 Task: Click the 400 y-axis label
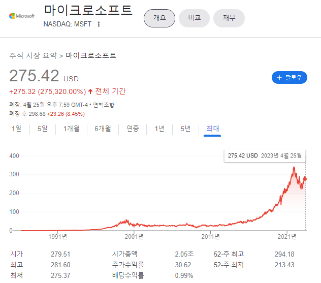pos(14,156)
